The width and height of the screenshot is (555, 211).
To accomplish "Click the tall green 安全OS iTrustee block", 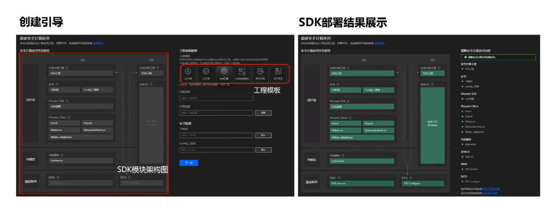I will (432, 126).
